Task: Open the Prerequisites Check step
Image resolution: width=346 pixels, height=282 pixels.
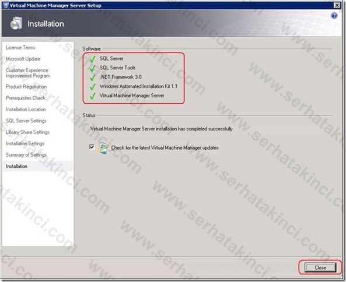Action: click(26, 98)
